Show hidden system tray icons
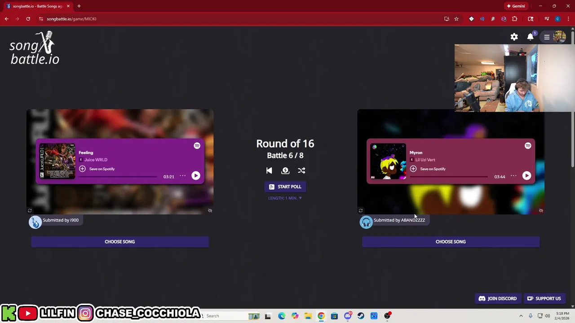 [521, 316]
